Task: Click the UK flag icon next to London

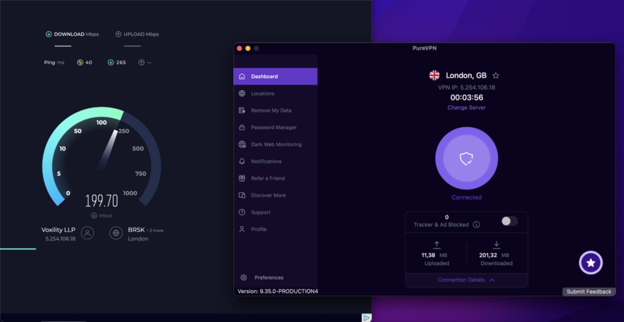Action: (434, 75)
